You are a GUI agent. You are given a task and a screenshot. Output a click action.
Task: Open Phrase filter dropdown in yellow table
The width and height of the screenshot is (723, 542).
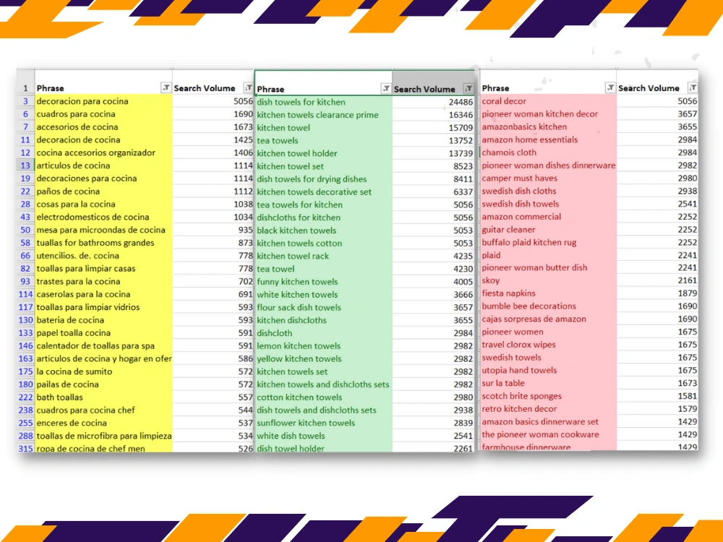pyautogui.click(x=166, y=87)
